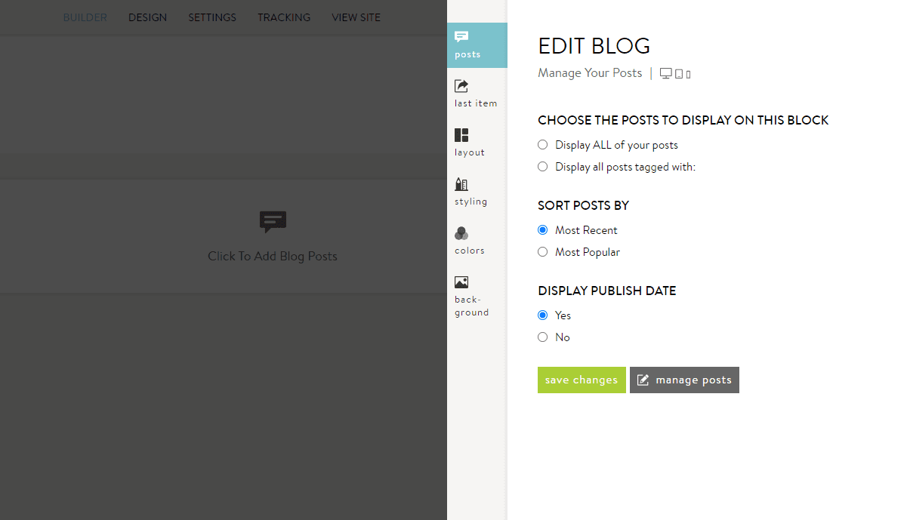
Task: Choose to sort posts by Most Popular
Action: click(542, 251)
